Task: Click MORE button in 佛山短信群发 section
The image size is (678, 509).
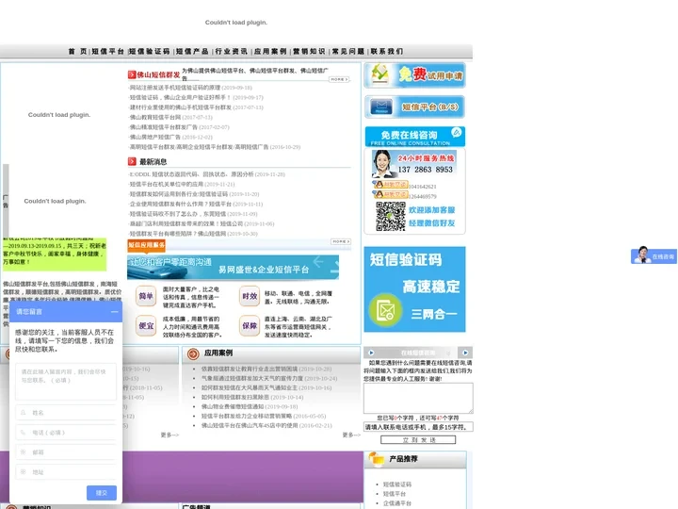Action: tap(339, 79)
